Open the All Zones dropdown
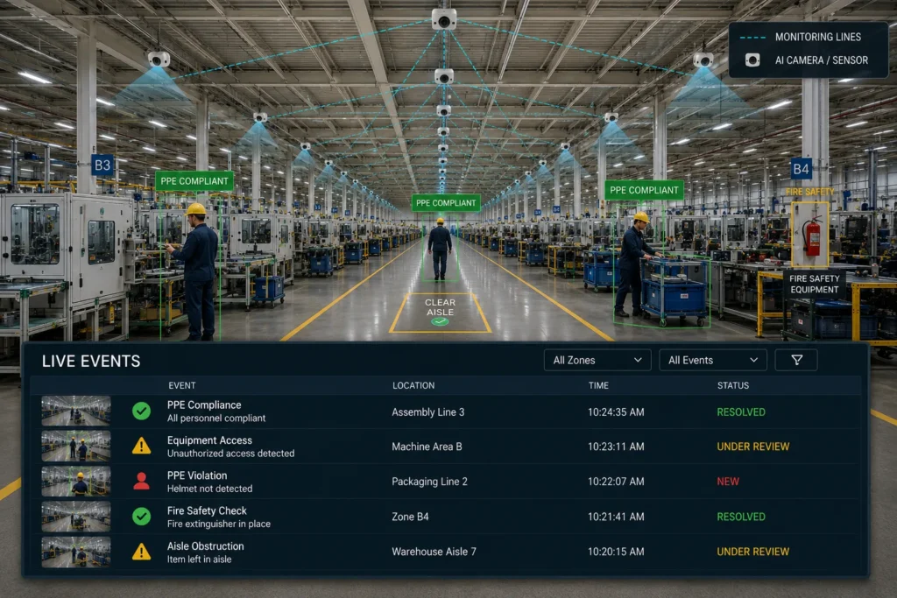This screenshot has height=598, width=897. [597, 360]
